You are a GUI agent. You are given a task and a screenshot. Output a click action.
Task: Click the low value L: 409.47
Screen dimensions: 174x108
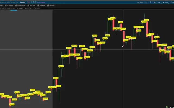20,8
